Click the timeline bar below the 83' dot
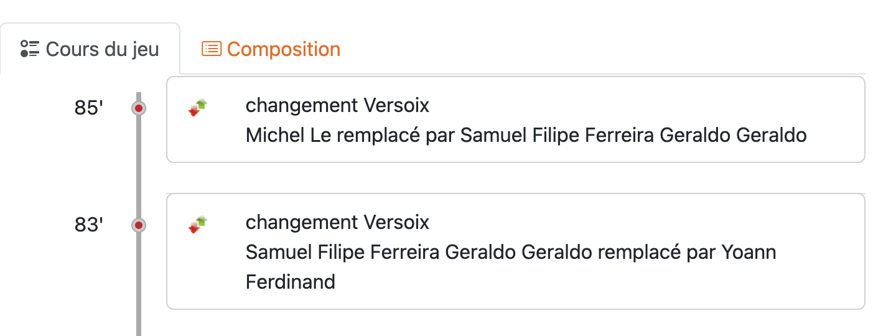The width and height of the screenshot is (896, 336). coord(139,286)
